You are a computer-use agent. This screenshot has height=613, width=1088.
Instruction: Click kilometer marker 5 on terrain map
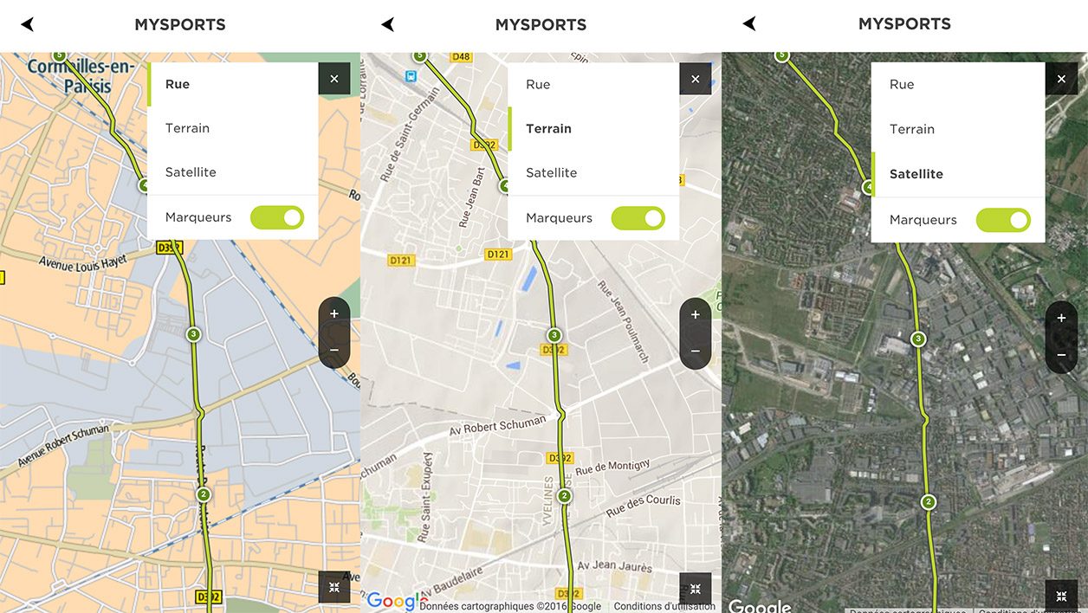420,56
